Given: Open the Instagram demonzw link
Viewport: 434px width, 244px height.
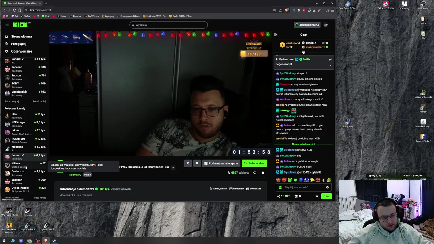Looking at the screenshot, I should (237, 189).
